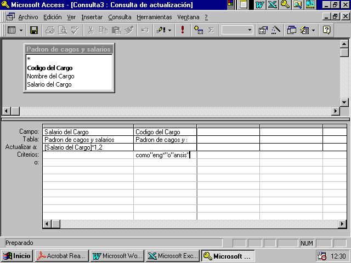
Task: Open the Top Values combo box
Action: [x=237, y=30]
